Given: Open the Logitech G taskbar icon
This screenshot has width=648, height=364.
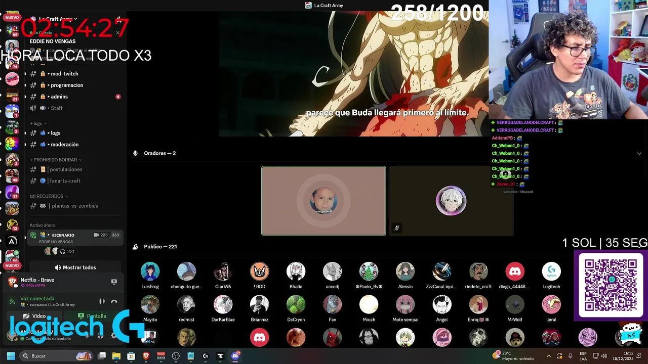Looking at the screenshot, I should coord(206,356).
